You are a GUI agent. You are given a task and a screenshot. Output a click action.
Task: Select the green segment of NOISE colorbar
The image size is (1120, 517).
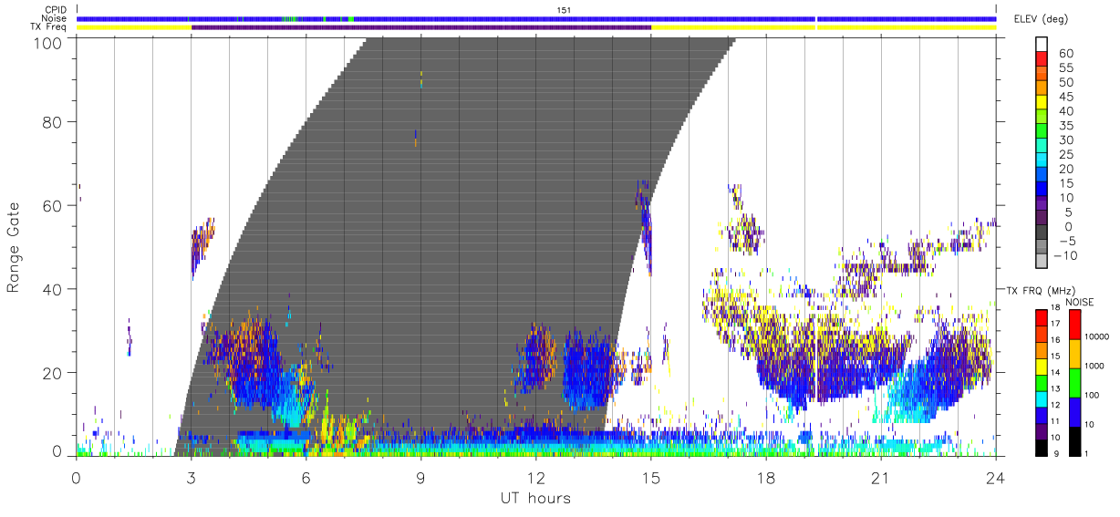(1073, 383)
